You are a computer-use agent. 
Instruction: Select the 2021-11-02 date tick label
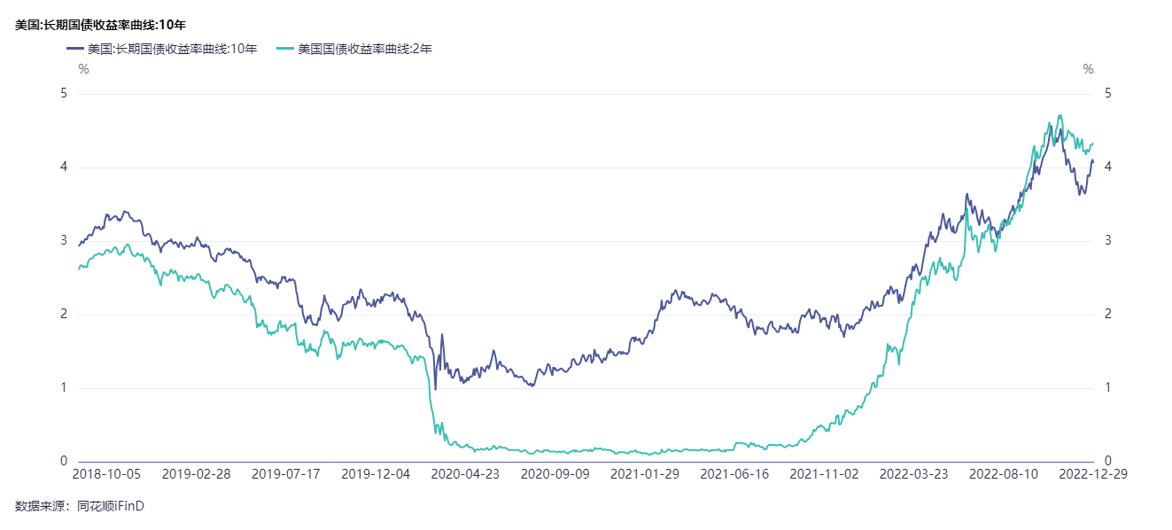[824, 474]
